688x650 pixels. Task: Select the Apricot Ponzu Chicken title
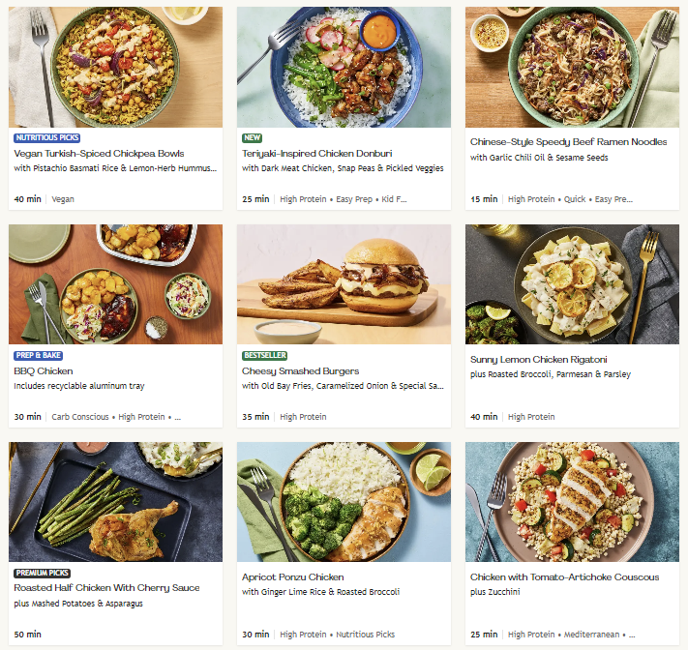point(292,577)
